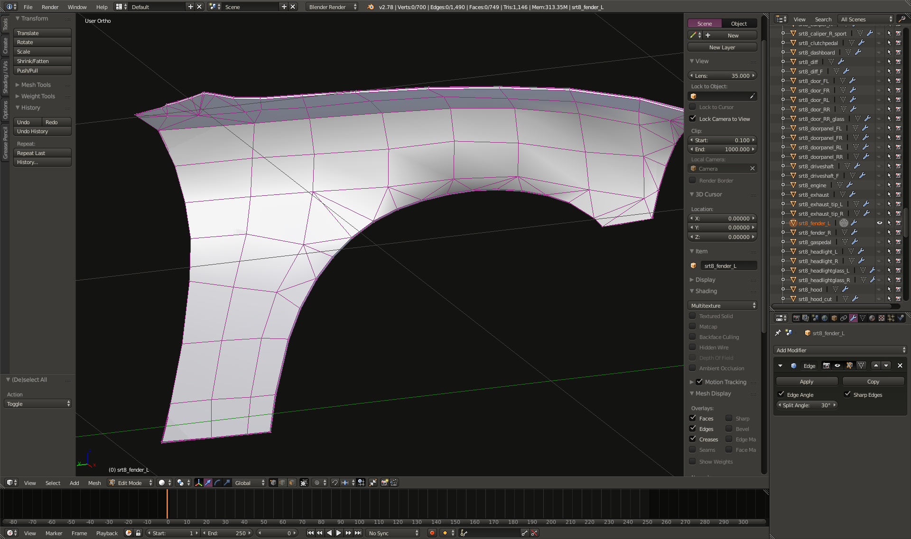Open the Constraints chain-link properties tab

pyautogui.click(x=844, y=318)
